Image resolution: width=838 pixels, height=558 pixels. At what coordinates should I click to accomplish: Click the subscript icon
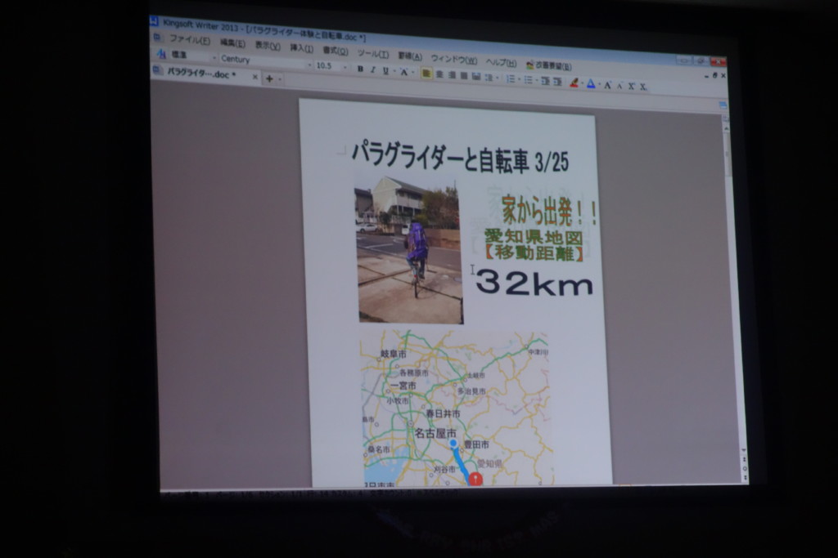(643, 86)
